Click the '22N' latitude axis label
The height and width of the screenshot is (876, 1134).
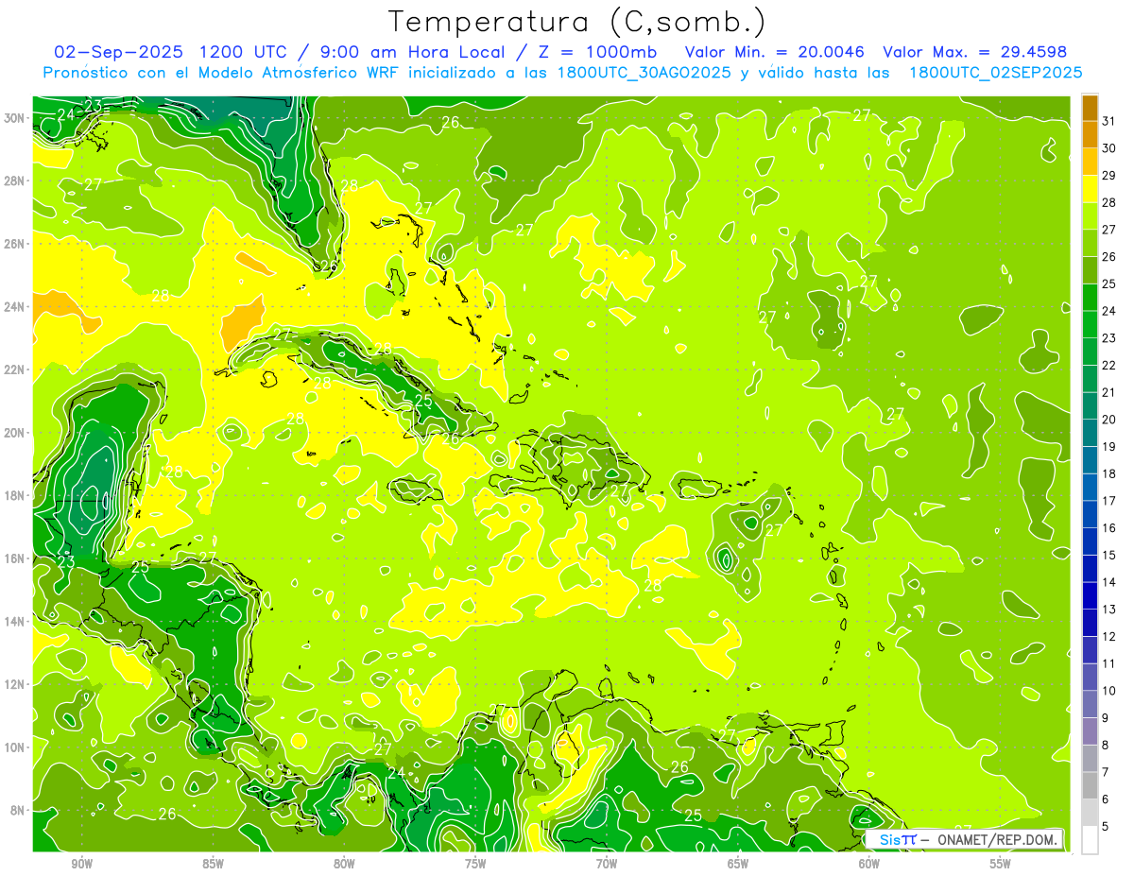pyautogui.click(x=15, y=369)
